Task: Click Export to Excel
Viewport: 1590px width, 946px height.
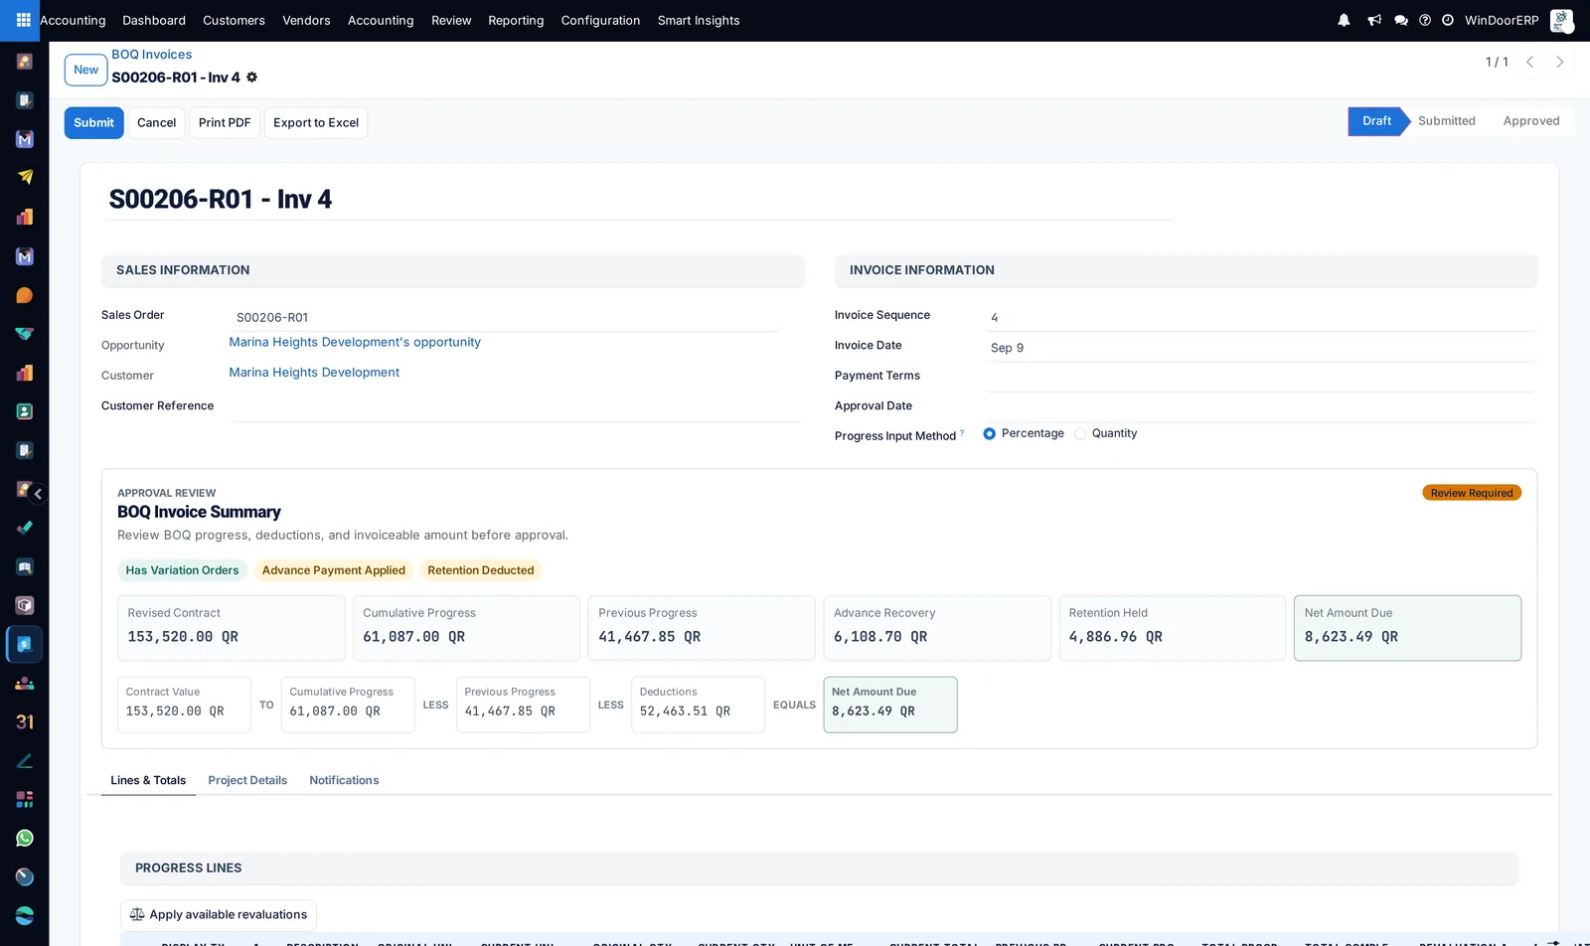Action: click(316, 122)
